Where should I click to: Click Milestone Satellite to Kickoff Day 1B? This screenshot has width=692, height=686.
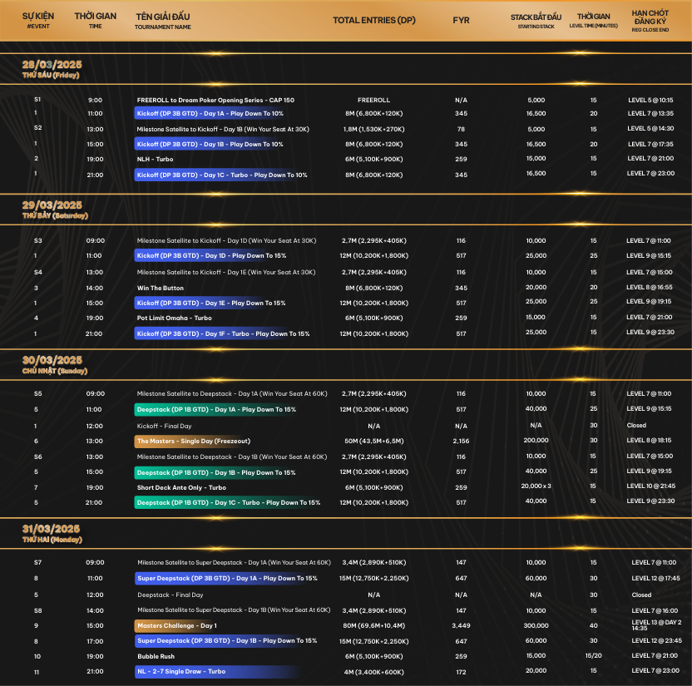223,129
